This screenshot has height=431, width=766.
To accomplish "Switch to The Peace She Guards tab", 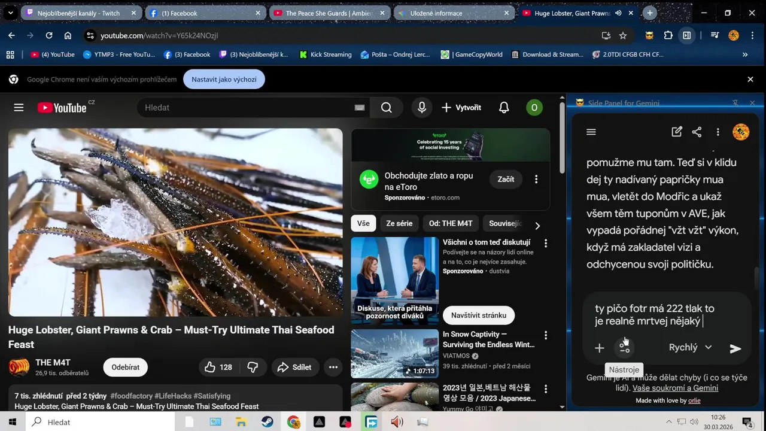I will pyautogui.click(x=329, y=13).
